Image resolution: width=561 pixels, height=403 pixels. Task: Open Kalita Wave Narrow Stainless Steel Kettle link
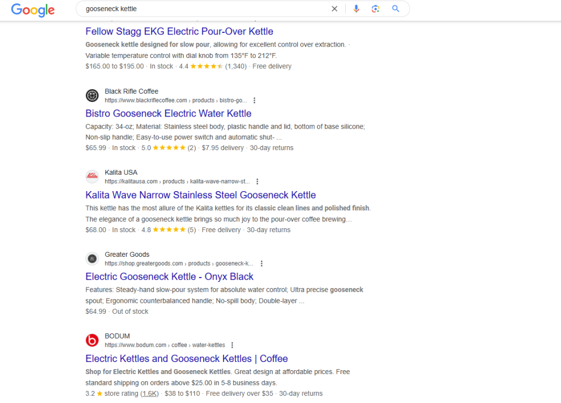(201, 195)
